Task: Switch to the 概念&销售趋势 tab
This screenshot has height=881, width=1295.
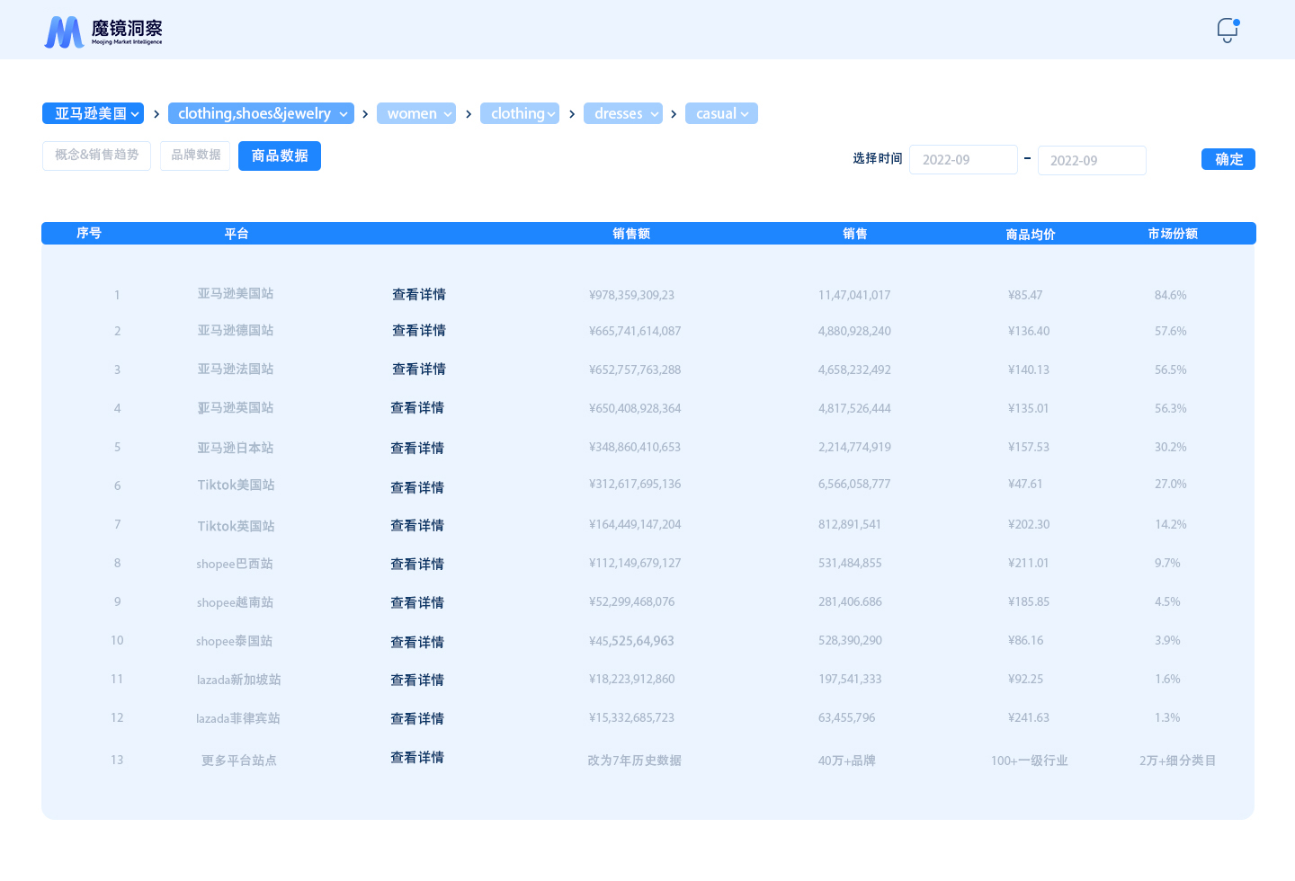Action: 96,156
